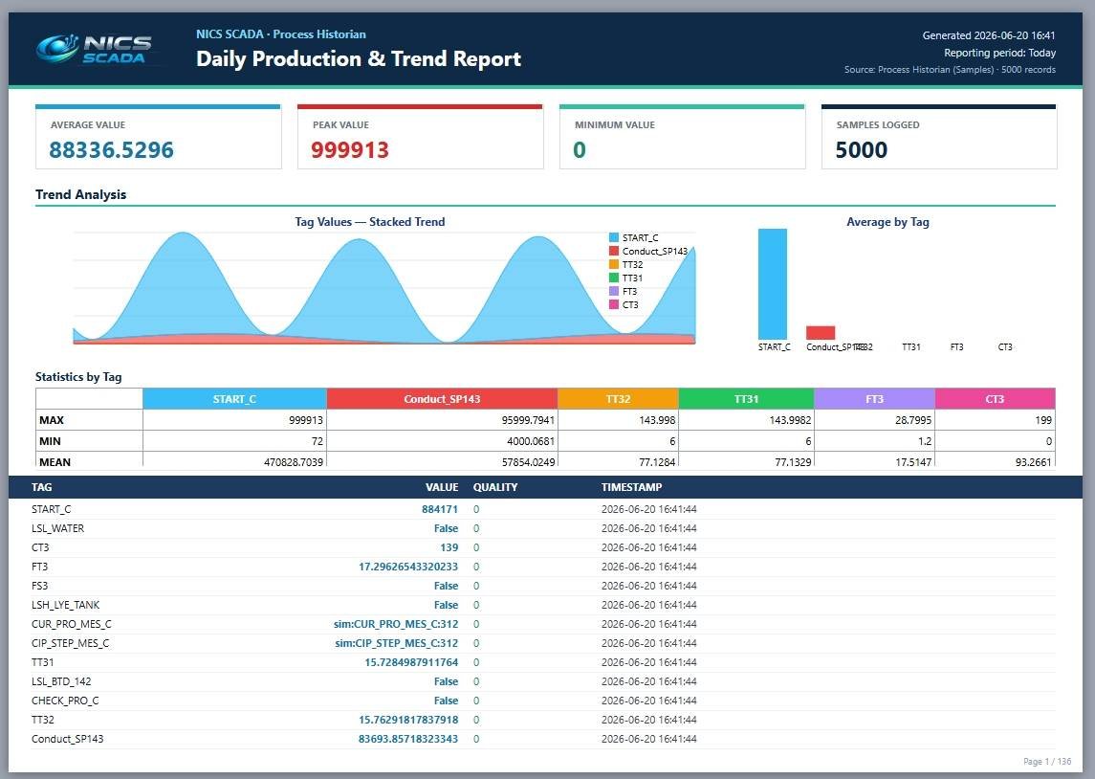Click the TAG column header
This screenshot has height=779, width=1095.
(x=41, y=487)
